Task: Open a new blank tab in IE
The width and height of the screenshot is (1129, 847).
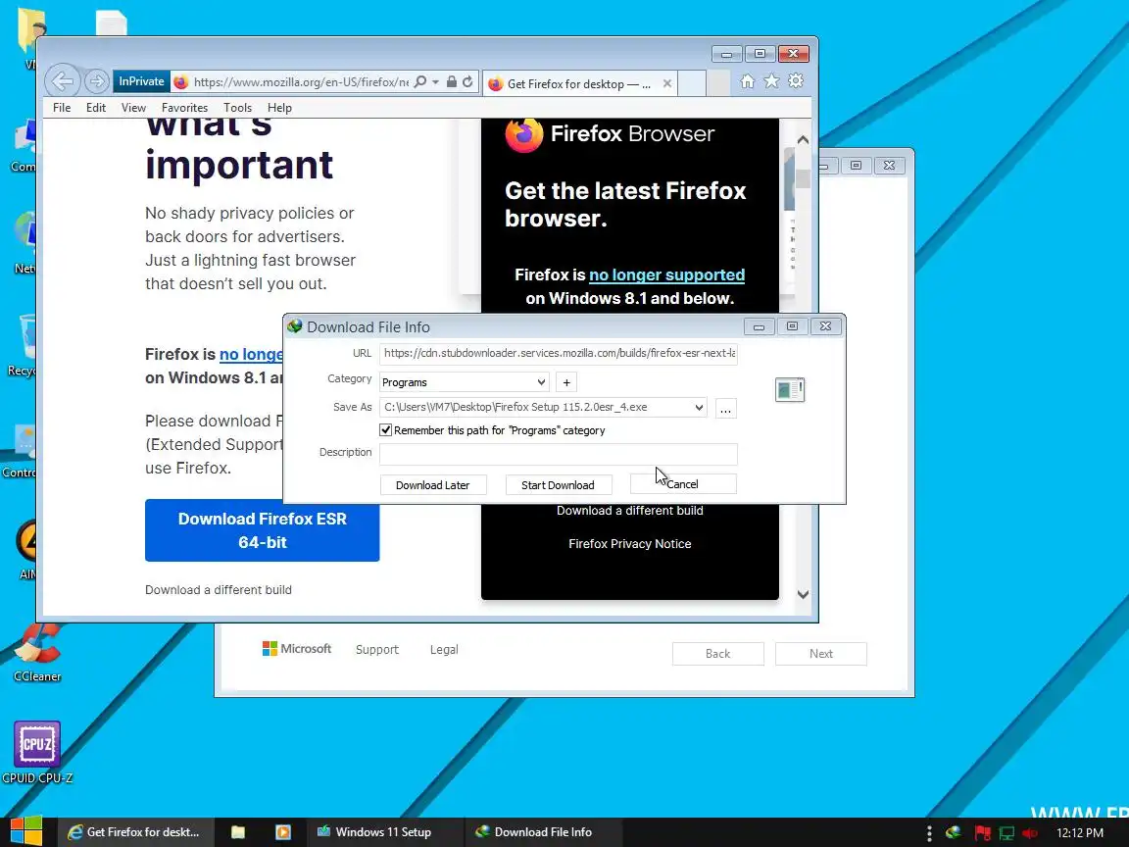Action: click(x=692, y=82)
